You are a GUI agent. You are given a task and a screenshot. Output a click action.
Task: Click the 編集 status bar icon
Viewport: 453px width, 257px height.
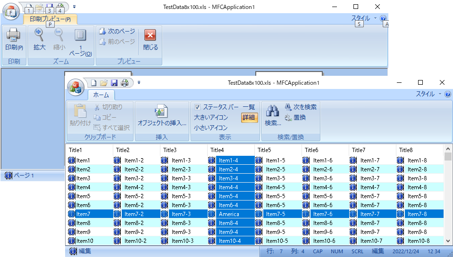(73, 251)
